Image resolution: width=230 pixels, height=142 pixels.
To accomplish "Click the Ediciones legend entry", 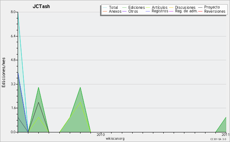I will pyautogui.click(x=133, y=7).
